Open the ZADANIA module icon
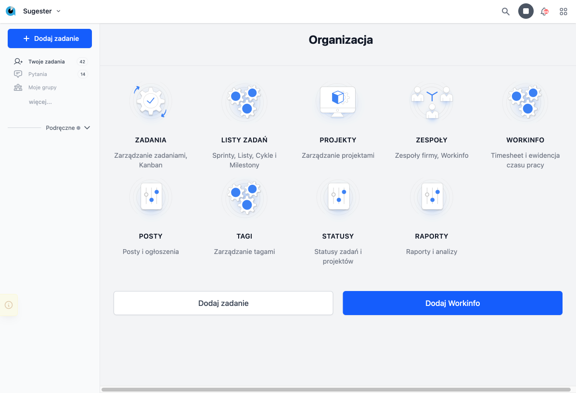Viewport: 576px width, 393px height. (151, 101)
